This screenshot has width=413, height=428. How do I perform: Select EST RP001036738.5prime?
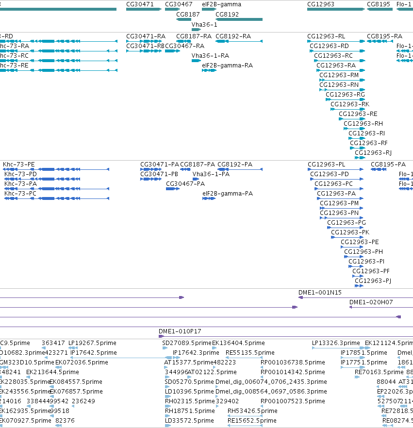(x=262, y=367)
